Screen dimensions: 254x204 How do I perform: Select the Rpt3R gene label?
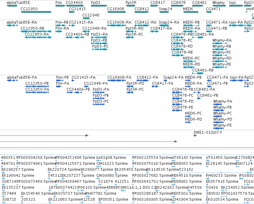131,3
